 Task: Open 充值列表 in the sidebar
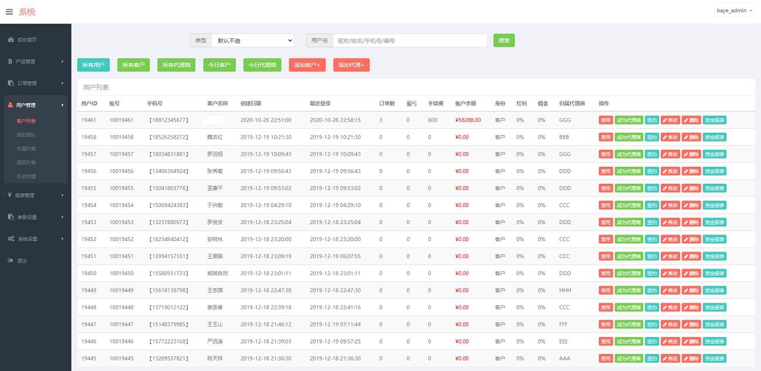tap(26, 149)
